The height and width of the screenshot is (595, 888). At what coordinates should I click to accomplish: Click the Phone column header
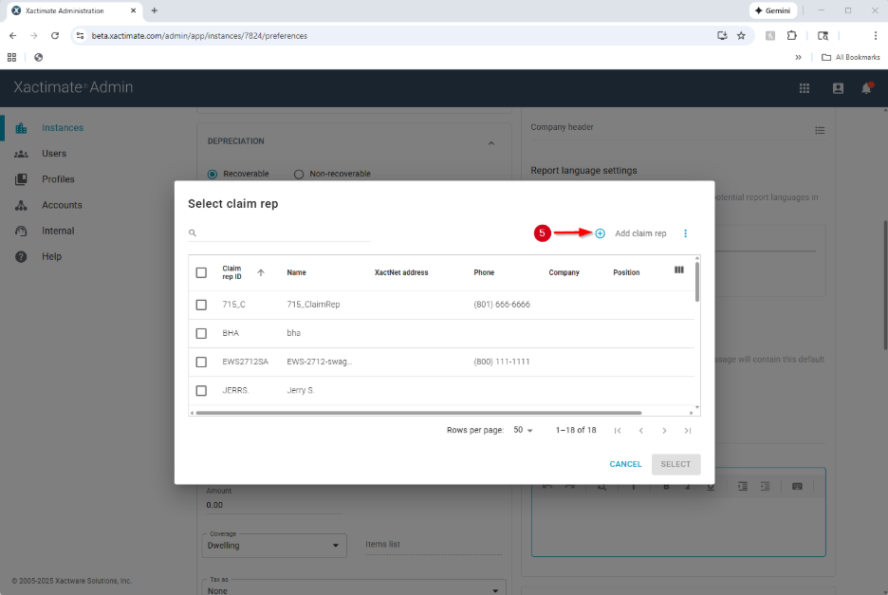[484, 272]
